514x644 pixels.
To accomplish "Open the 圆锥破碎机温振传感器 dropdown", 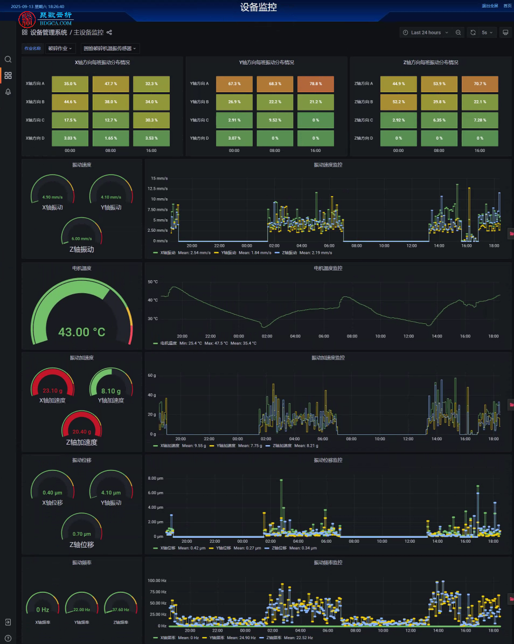I will 110,49.
